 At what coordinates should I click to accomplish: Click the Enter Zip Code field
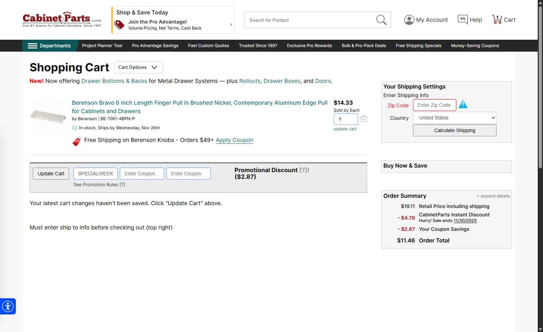click(434, 105)
